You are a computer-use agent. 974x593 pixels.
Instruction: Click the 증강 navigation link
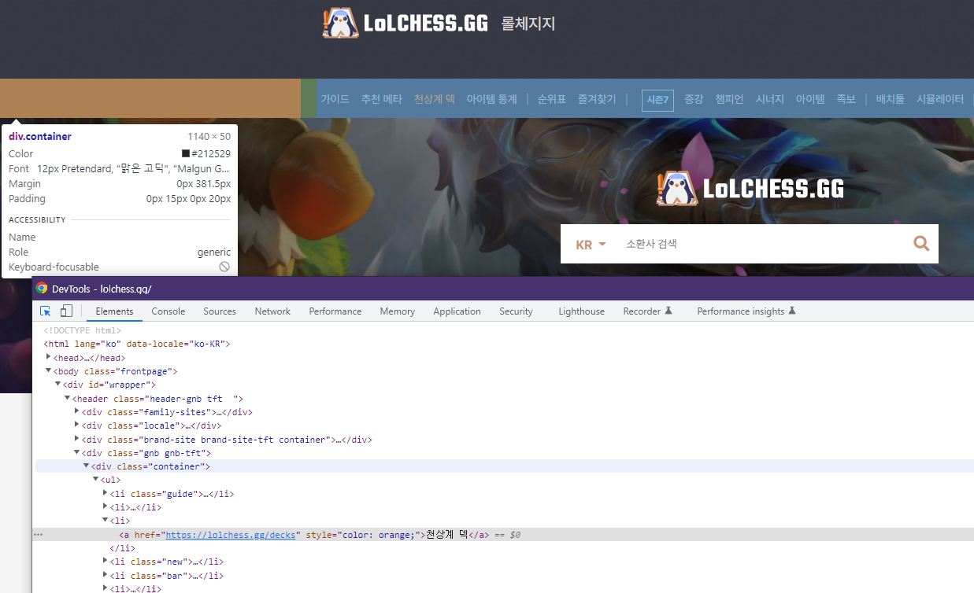pyautogui.click(x=694, y=99)
